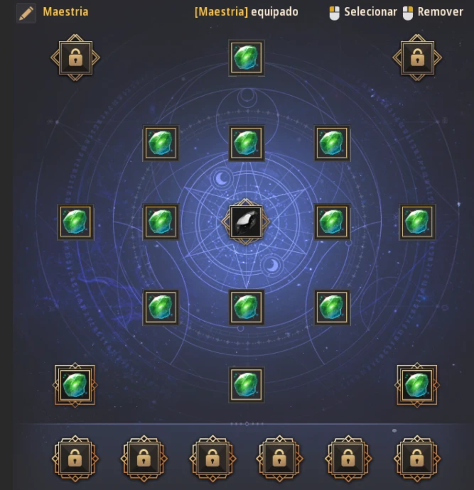Click the pencil edit icon beside Maestria
The image size is (474, 490).
pos(26,13)
